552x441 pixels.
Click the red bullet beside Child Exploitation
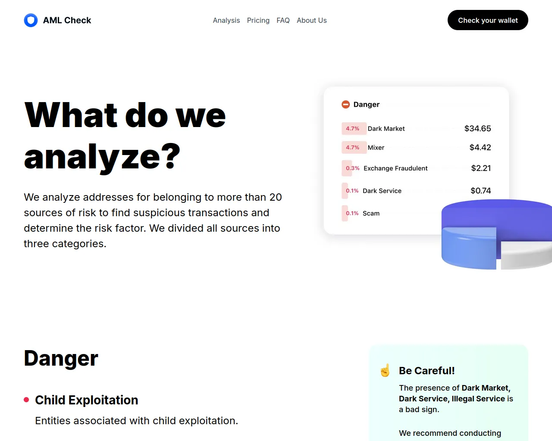(26, 400)
